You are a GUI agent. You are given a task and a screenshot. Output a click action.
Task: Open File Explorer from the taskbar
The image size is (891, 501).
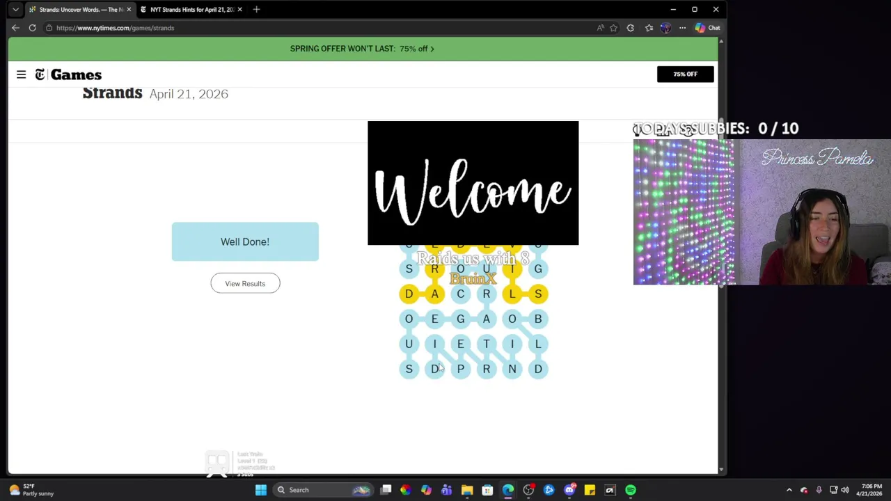click(467, 490)
